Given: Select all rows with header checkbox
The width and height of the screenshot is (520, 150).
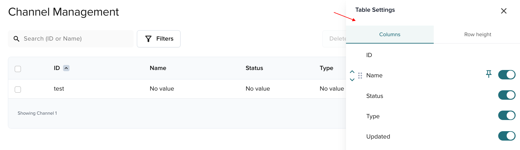Looking at the screenshot, I should pyautogui.click(x=18, y=69).
